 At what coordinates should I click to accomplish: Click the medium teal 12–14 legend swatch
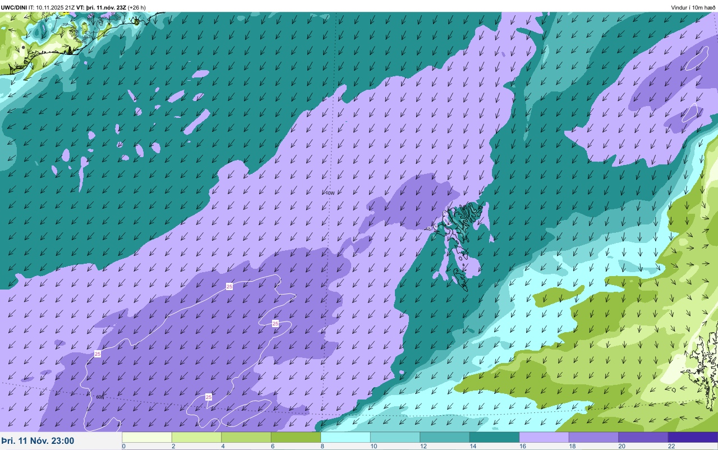(445, 437)
